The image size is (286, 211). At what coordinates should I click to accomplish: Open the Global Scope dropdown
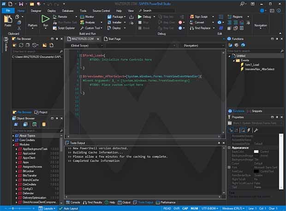click(85, 45)
